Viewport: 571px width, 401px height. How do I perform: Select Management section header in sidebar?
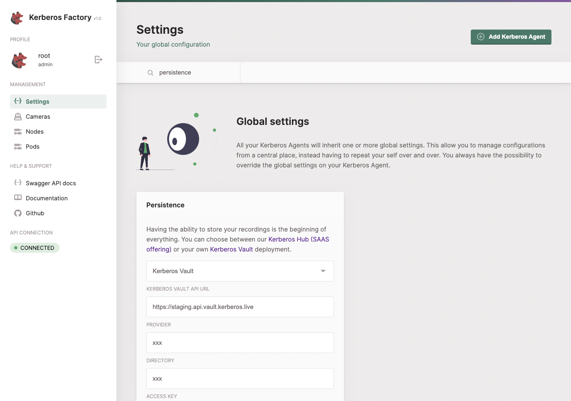coord(27,84)
